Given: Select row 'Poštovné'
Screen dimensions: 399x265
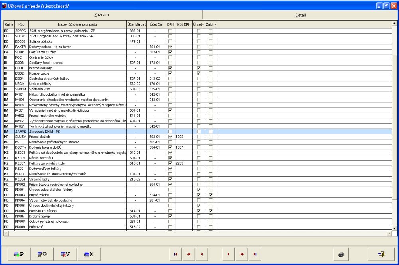Looking at the screenshot, I should click(x=198, y=227).
